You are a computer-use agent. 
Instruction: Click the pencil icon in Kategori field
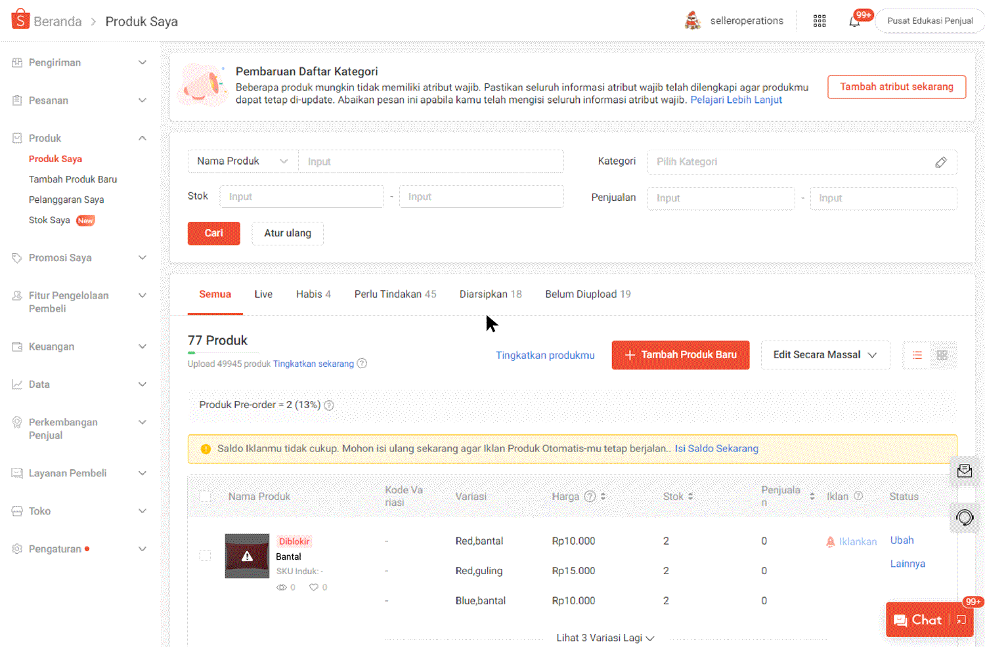(x=940, y=162)
